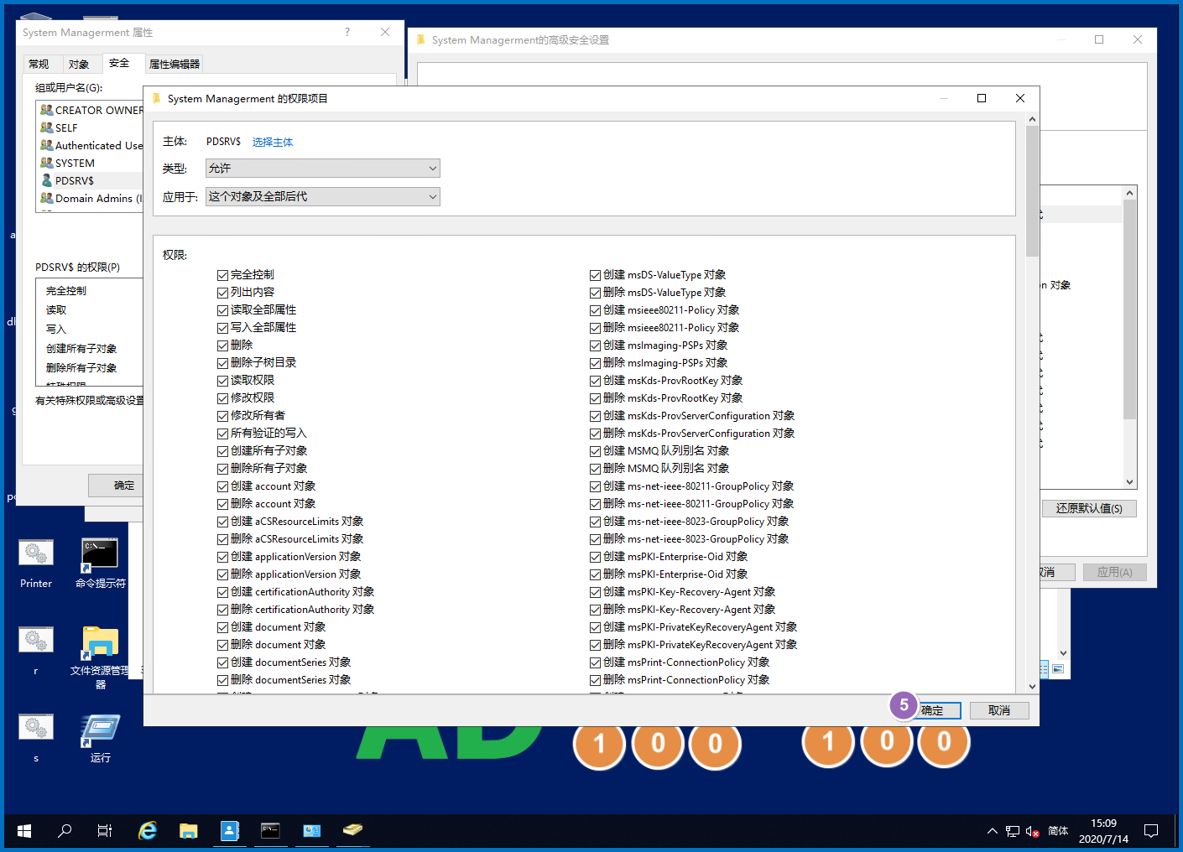Open Command Prompt from the taskbar
The height and width of the screenshot is (852, 1183).
point(270,831)
